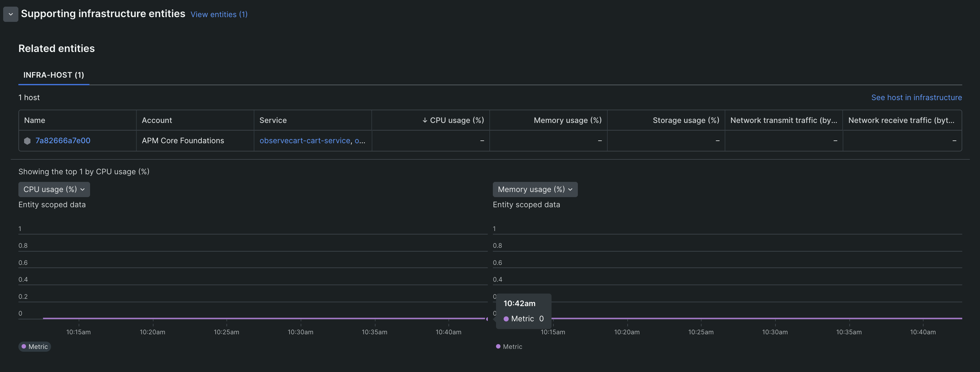The image size is (980, 372).
Task: Open host 7a82666a7e00
Action: (63, 141)
